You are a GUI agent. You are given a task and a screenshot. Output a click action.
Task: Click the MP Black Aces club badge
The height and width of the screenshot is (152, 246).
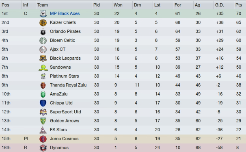[43, 14]
